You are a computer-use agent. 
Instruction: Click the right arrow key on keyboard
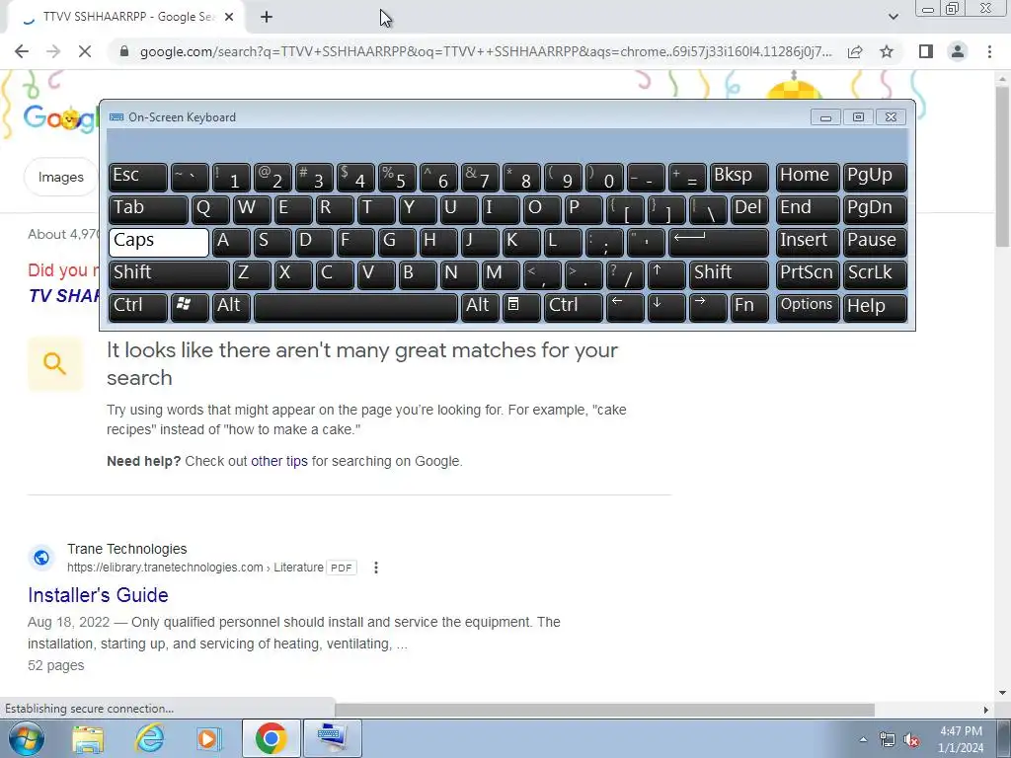pos(707,307)
